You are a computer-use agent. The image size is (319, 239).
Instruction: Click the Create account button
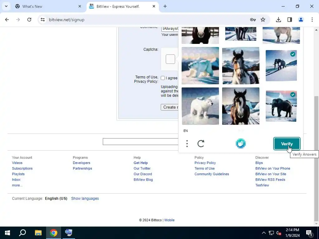[x=169, y=107]
